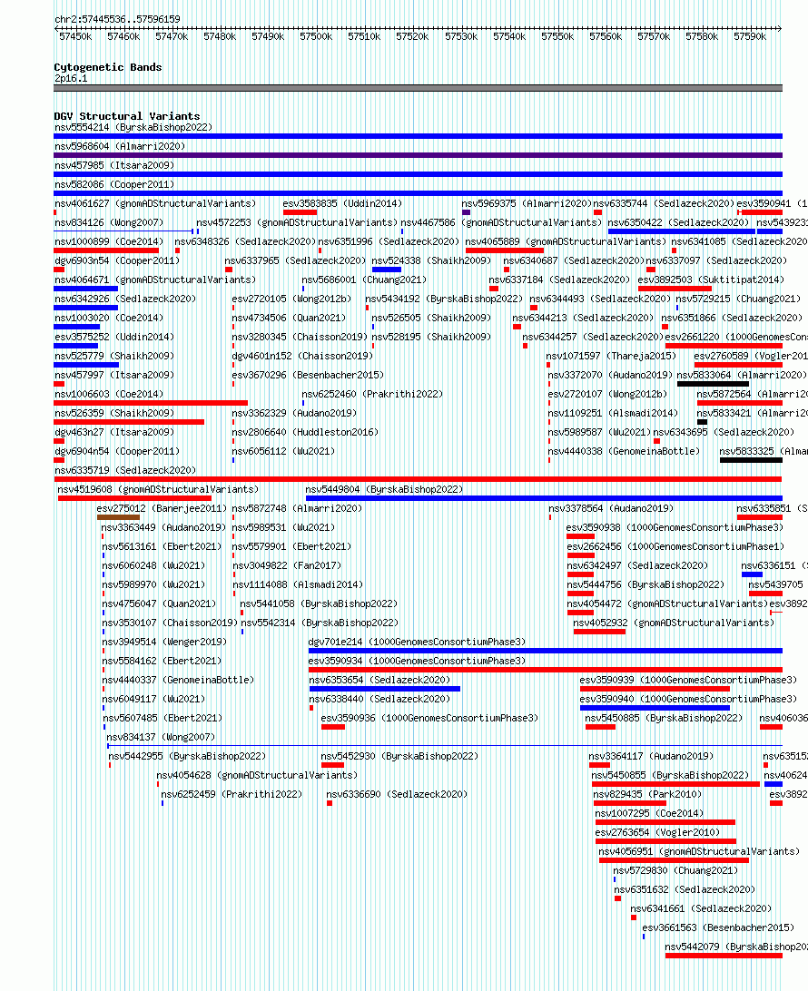Select the long red bar under nsv6335719
Viewport: 808px width, 991px height.
pyautogui.click(x=418, y=479)
